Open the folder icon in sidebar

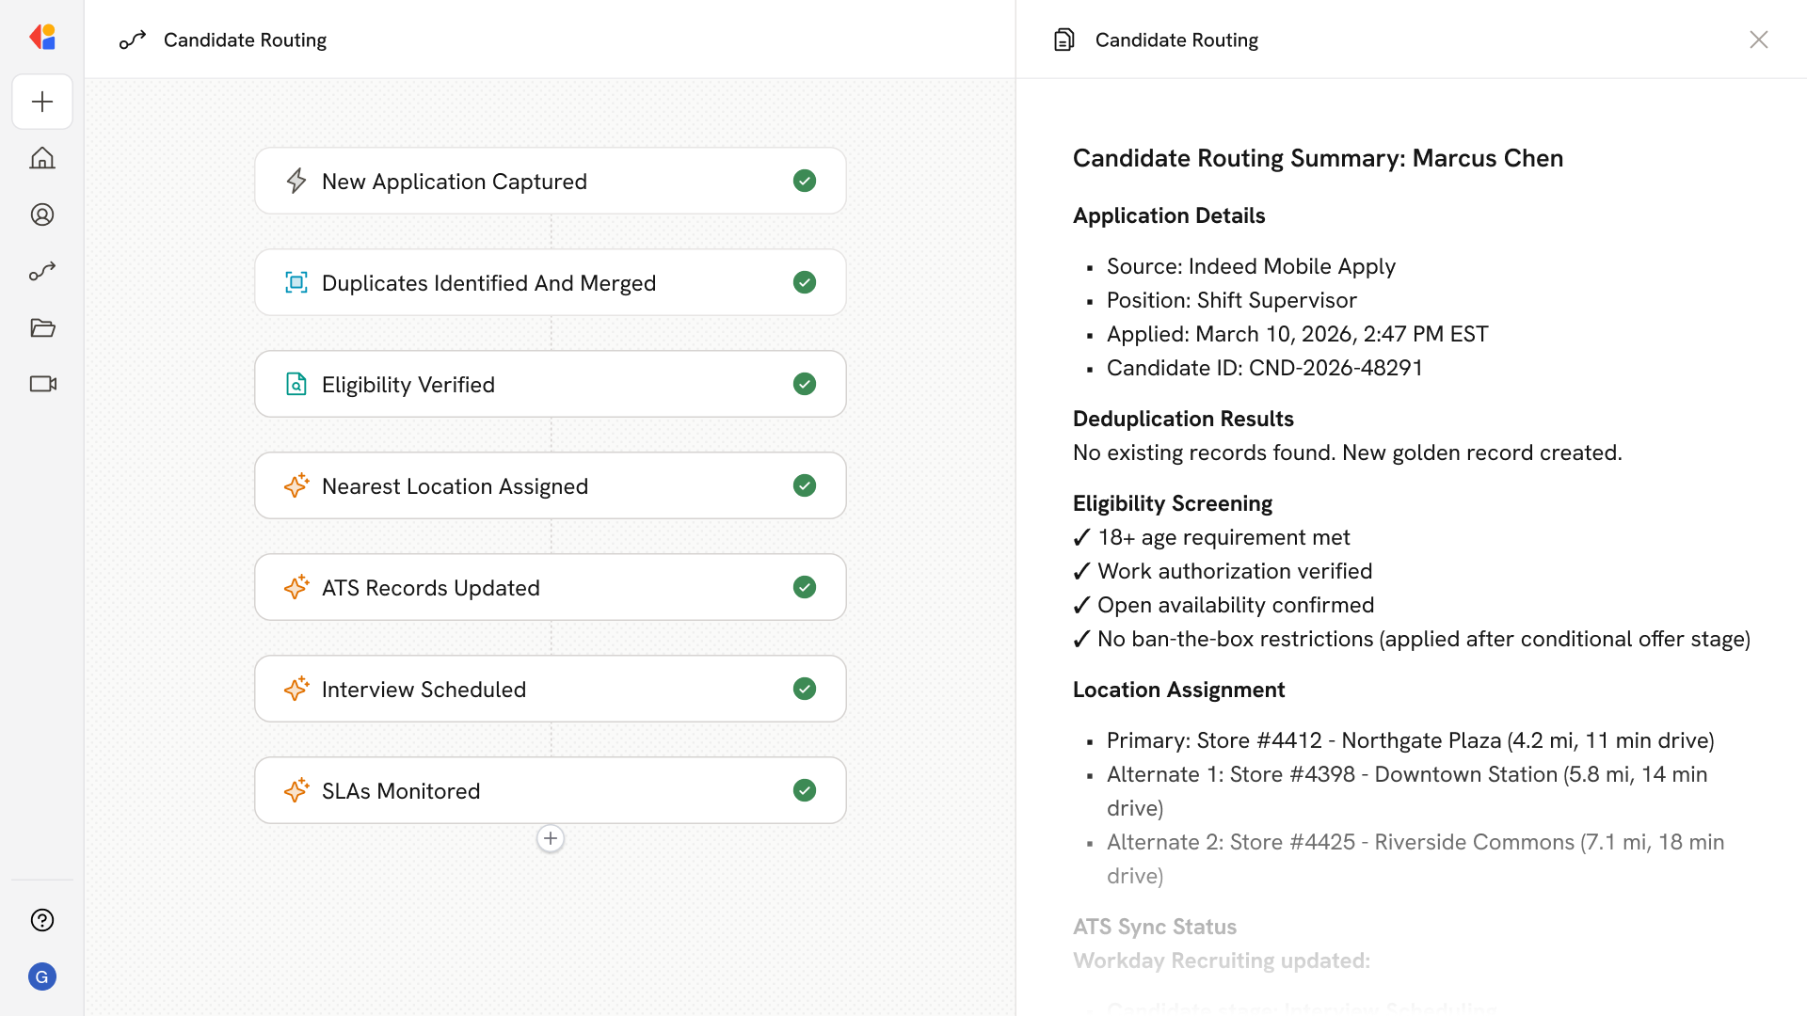[x=42, y=327]
